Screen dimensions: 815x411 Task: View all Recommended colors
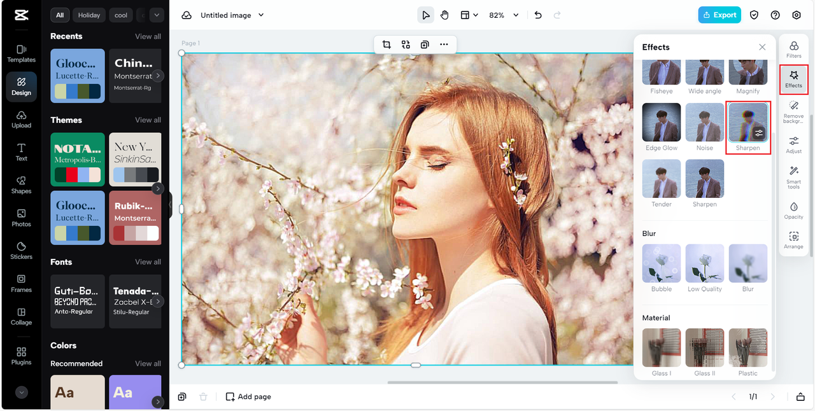coord(148,364)
